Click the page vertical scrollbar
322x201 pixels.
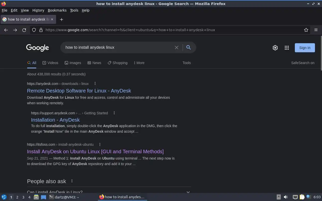click(321, 53)
